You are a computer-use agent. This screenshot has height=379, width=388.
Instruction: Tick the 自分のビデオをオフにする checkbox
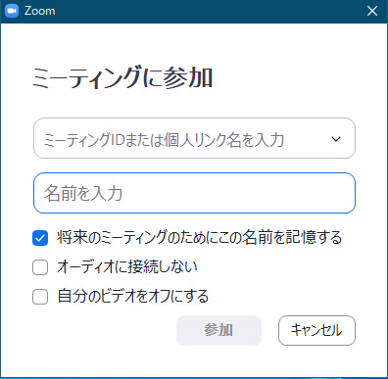coord(40,297)
